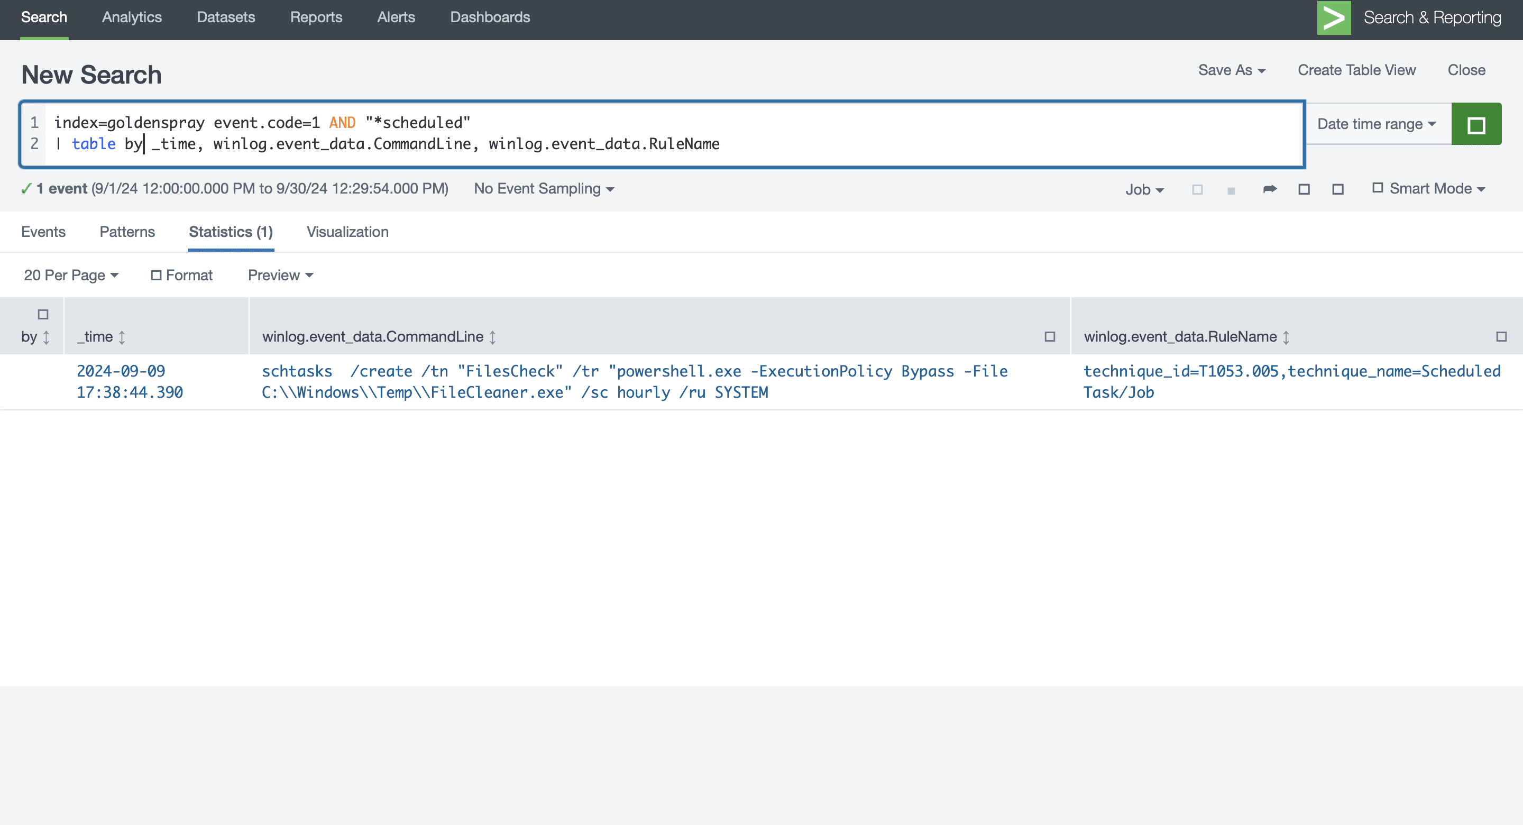Click icon above the 'by' column header

coord(43,314)
